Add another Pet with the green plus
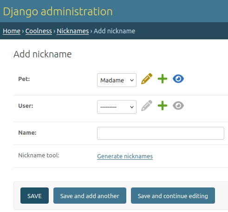Screen dimensions: 228x212 point(163,79)
